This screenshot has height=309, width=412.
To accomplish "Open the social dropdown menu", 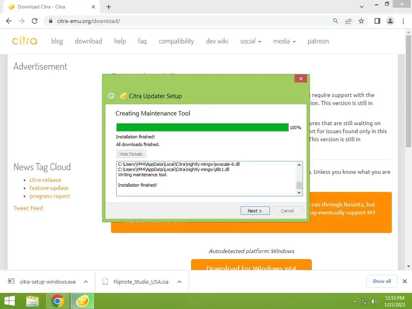I will coord(250,41).
